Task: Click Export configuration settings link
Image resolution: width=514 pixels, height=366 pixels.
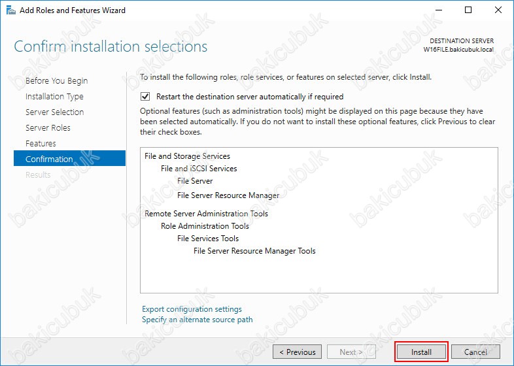Action: (192, 309)
